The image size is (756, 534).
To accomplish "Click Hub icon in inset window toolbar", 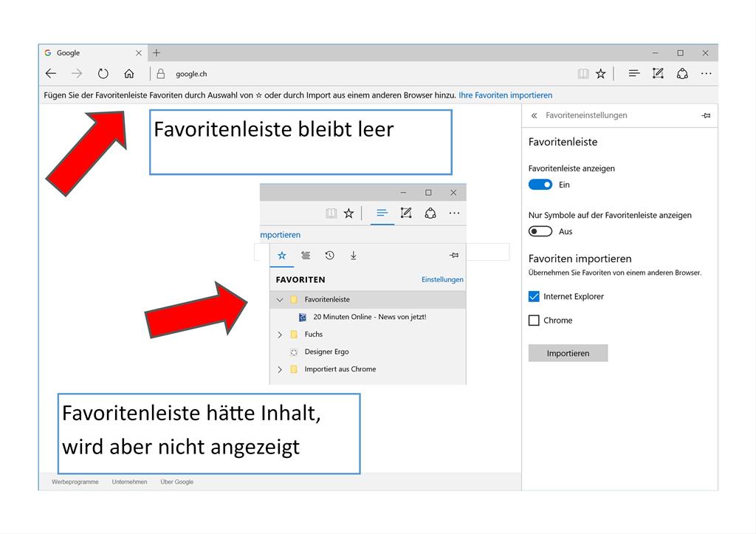I will point(382,213).
